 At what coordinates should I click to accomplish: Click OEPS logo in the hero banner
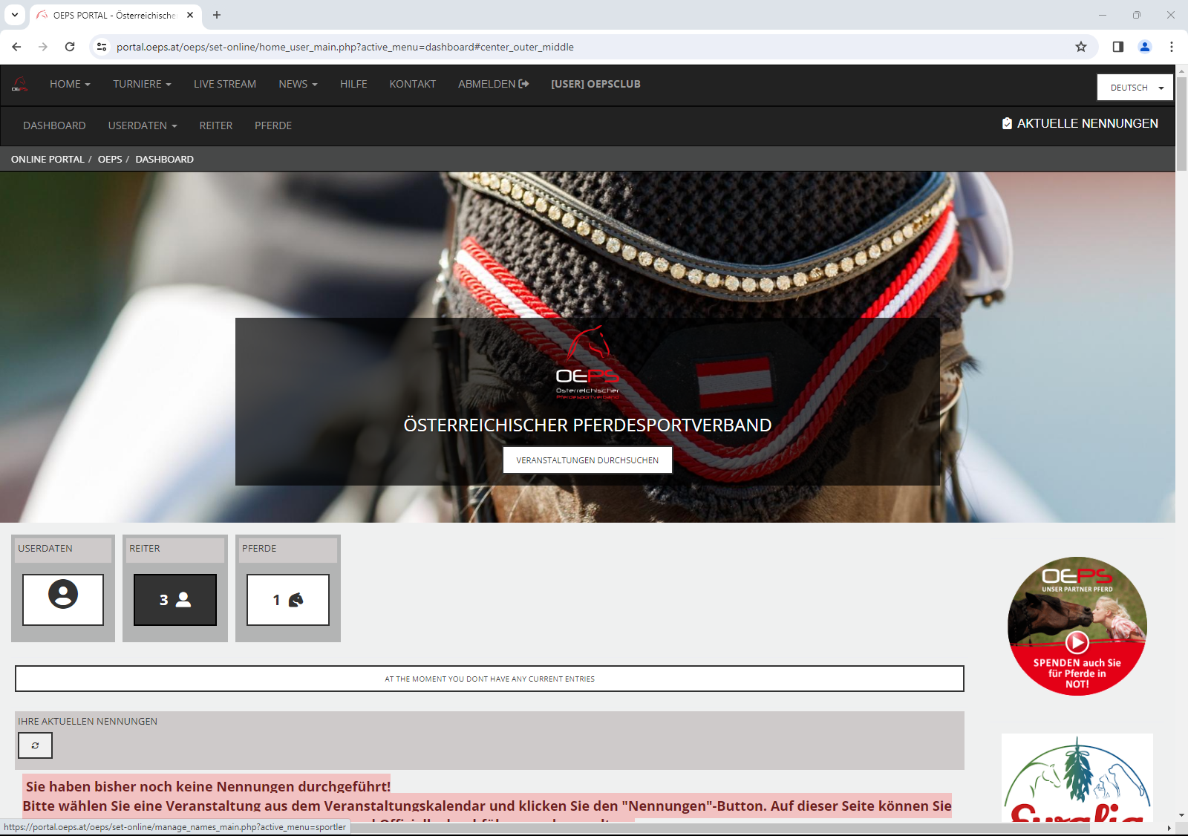(x=587, y=363)
